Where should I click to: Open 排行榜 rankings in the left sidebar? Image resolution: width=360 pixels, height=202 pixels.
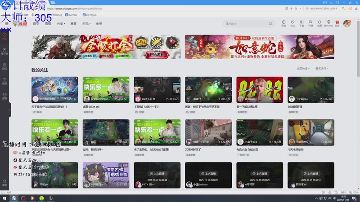(4, 51)
